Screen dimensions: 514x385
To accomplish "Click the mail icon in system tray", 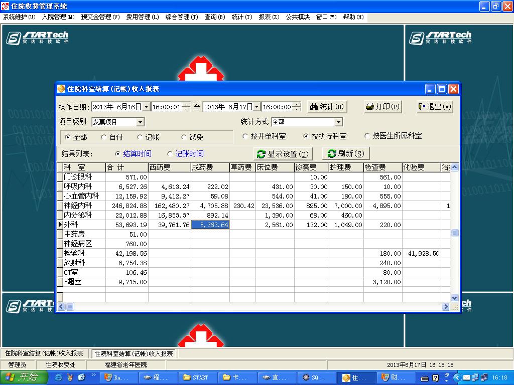I will (x=466, y=378).
